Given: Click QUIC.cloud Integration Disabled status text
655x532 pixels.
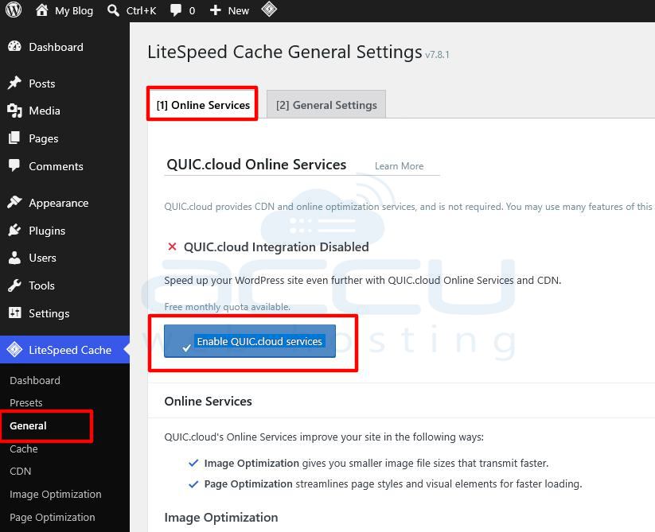Looking at the screenshot, I should (x=276, y=247).
